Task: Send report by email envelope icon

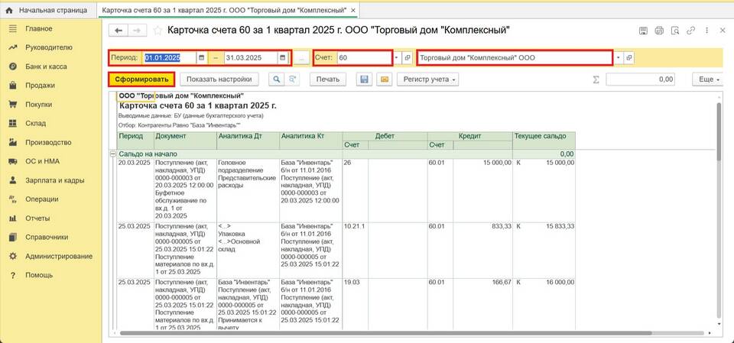Action: click(x=384, y=79)
